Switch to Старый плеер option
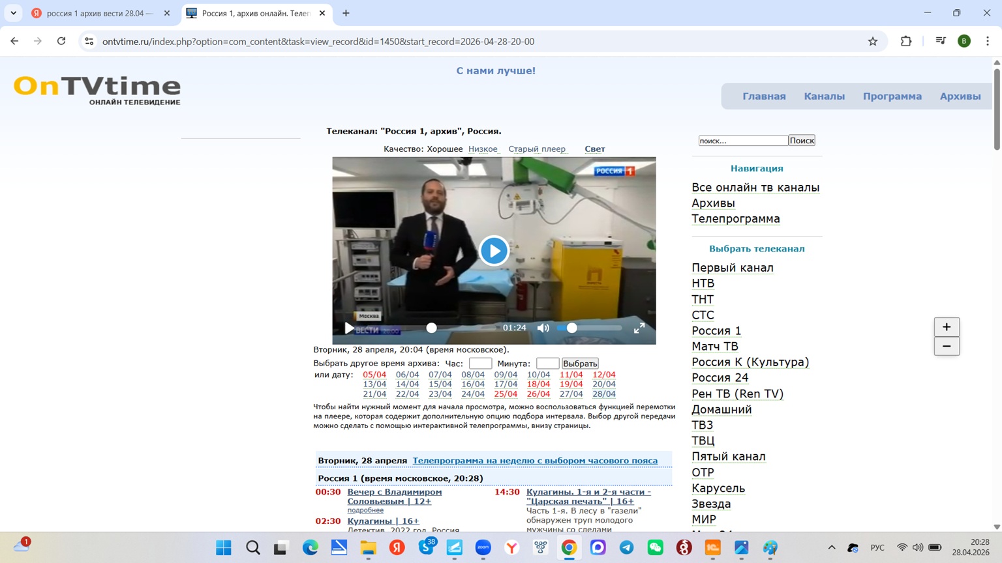The width and height of the screenshot is (1002, 563). pyautogui.click(x=537, y=149)
